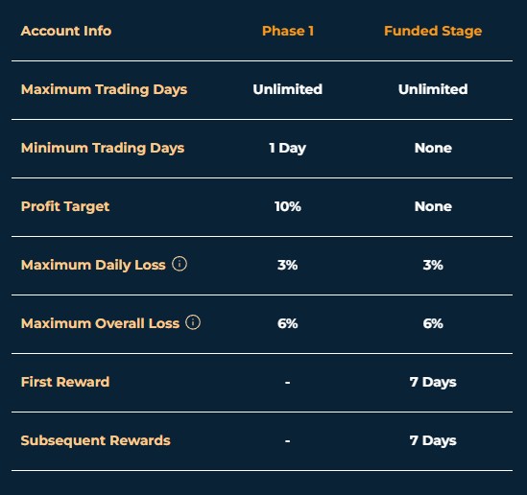Click the Maximum Daily Loss info icon

pyautogui.click(x=180, y=264)
